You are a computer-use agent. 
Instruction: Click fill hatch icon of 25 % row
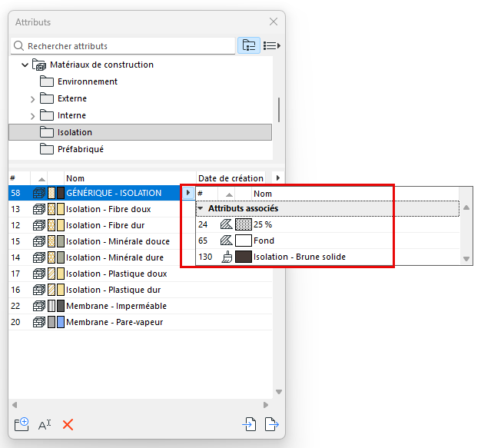[227, 224]
